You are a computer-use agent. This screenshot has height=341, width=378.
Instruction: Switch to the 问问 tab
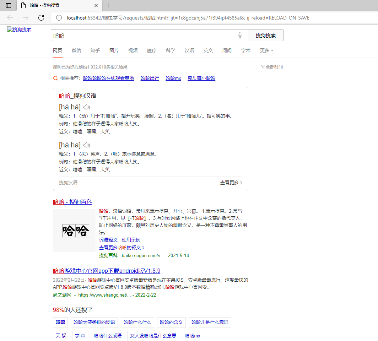227,50
